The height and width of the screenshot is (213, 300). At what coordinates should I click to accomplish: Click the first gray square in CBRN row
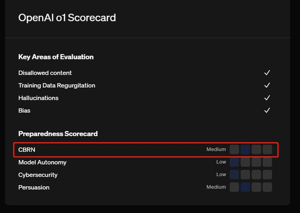coord(235,150)
